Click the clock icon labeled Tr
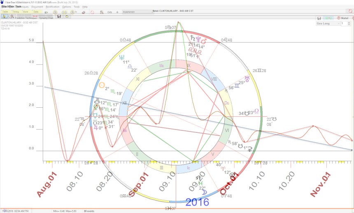354x213 pixels. pos(73,12)
